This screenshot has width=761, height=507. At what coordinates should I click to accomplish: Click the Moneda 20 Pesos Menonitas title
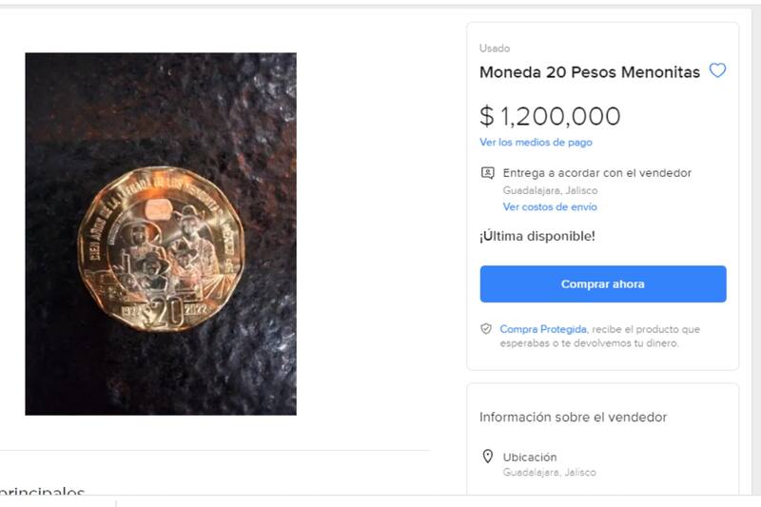pos(590,71)
